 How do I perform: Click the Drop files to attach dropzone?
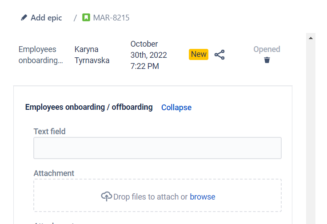(x=157, y=195)
